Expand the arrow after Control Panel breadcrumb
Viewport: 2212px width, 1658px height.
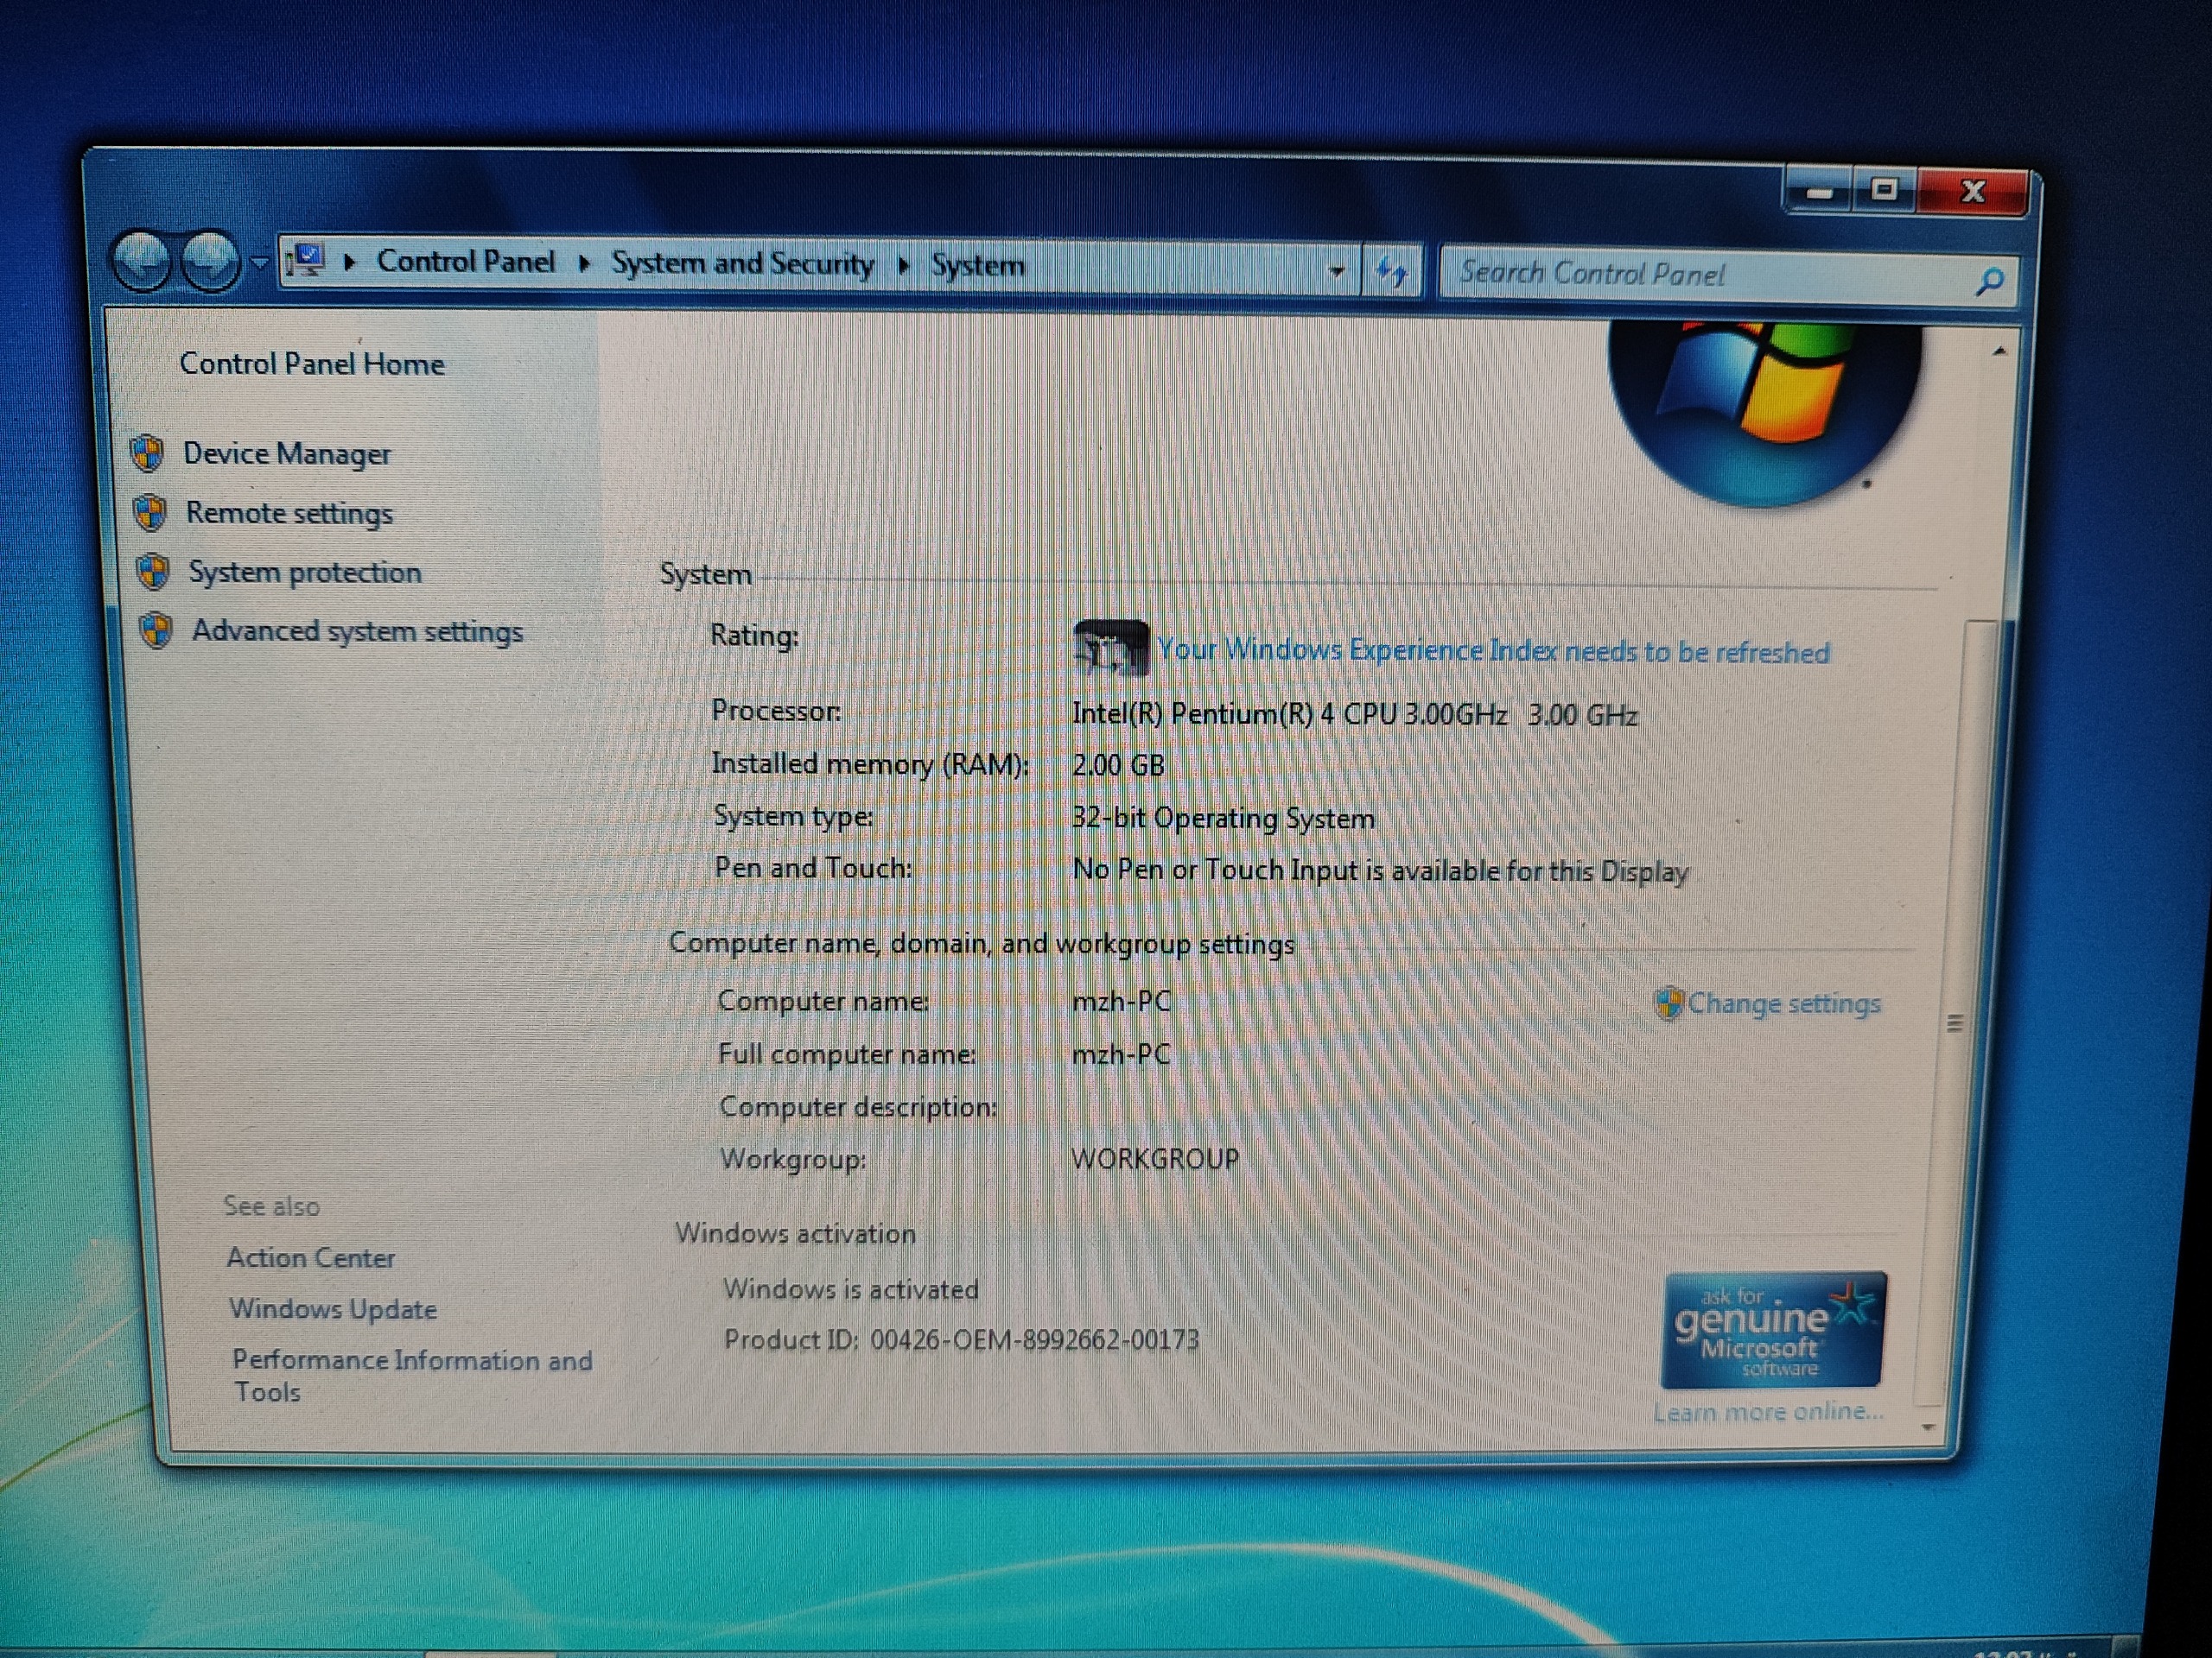pos(584,263)
